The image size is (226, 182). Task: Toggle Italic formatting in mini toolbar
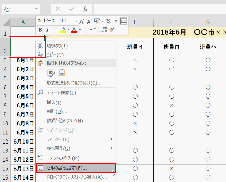48,30
